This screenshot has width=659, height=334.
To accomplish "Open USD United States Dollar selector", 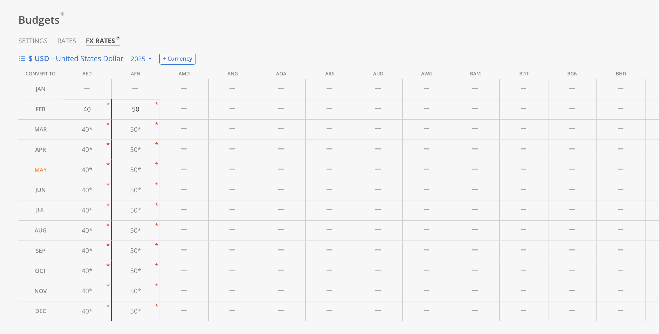I will pos(76,59).
